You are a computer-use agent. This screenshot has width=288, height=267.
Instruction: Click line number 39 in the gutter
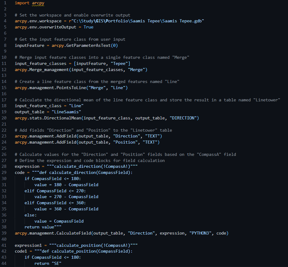pyautogui.click(x=4, y=233)
